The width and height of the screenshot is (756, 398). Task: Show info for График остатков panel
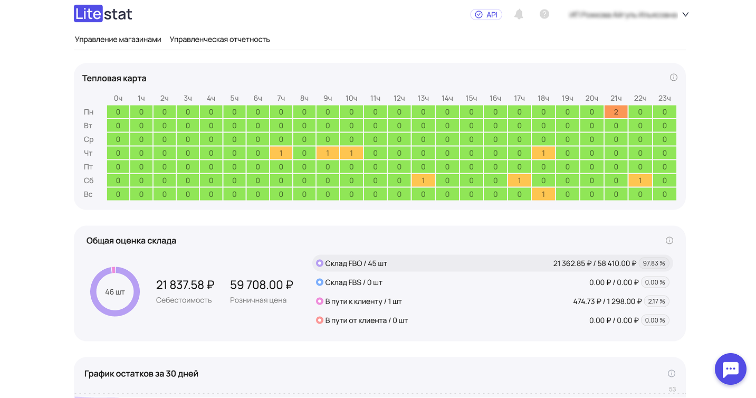671,374
